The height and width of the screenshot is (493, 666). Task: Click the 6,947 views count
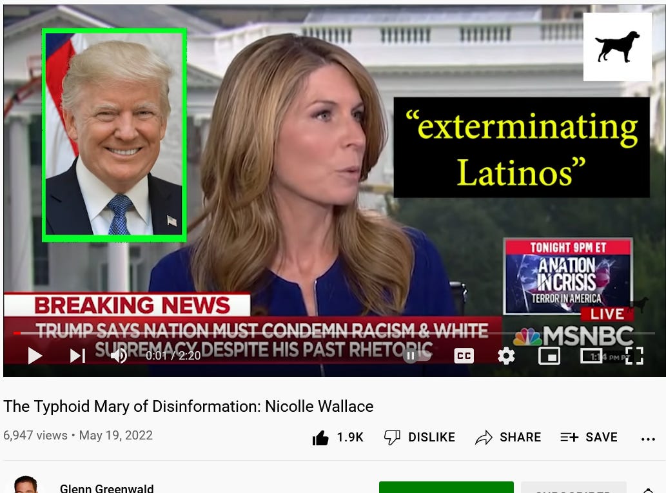coord(35,435)
